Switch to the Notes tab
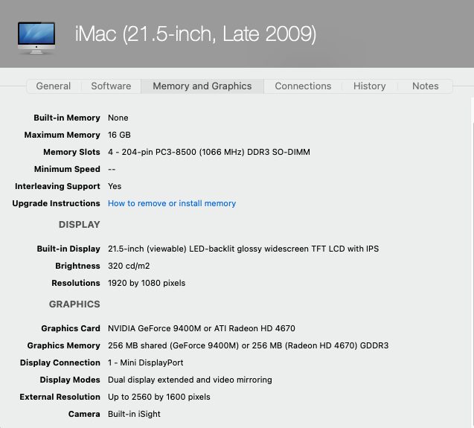This screenshot has height=428, width=474. (x=426, y=86)
